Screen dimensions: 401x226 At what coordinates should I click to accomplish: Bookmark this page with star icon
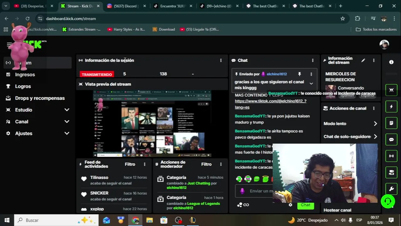pyautogui.click(x=343, y=19)
